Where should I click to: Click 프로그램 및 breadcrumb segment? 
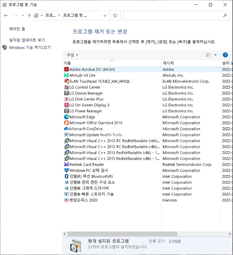(75, 16)
